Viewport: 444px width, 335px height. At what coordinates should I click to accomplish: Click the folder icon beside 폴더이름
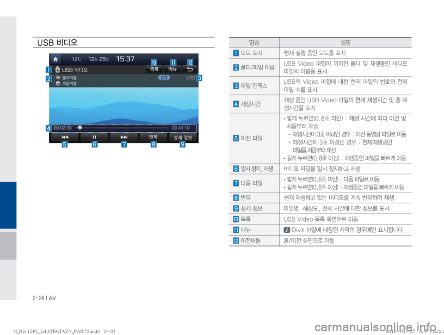click(x=58, y=78)
